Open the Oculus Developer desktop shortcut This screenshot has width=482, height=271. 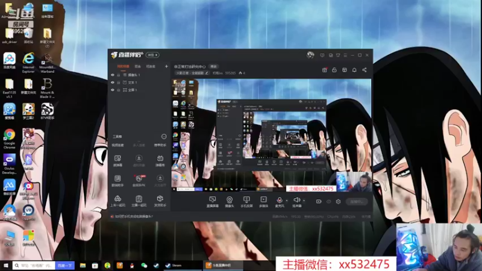coord(9,164)
